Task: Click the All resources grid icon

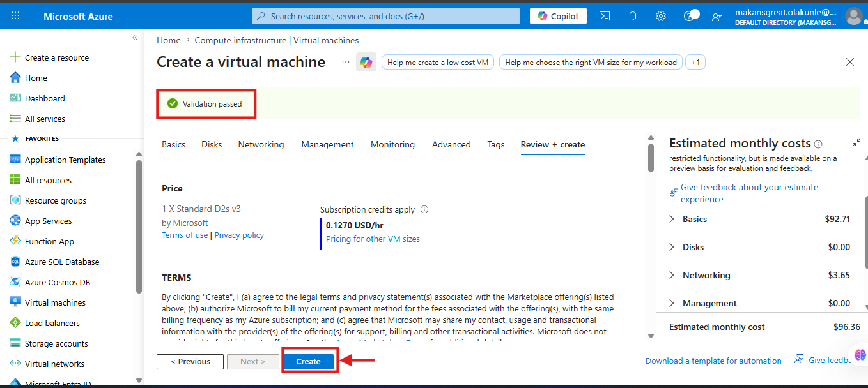Action: [15, 180]
